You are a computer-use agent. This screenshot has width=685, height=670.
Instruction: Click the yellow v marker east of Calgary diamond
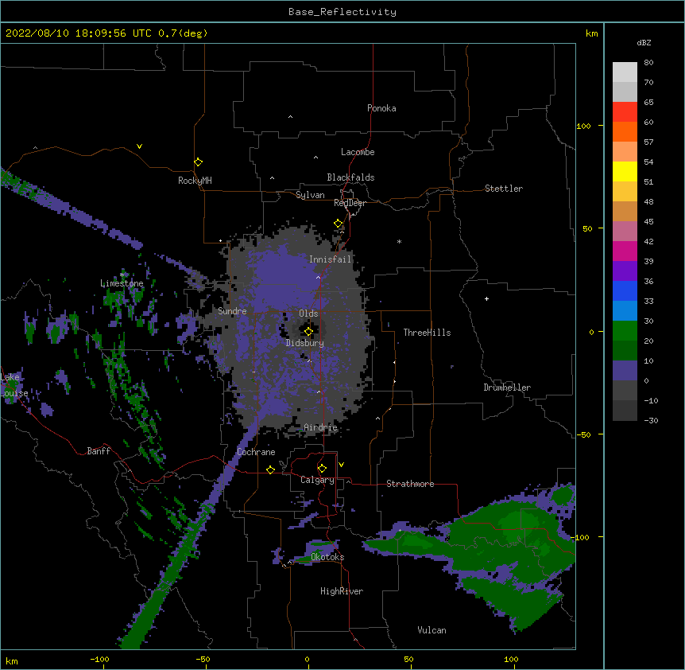point(341,465)
